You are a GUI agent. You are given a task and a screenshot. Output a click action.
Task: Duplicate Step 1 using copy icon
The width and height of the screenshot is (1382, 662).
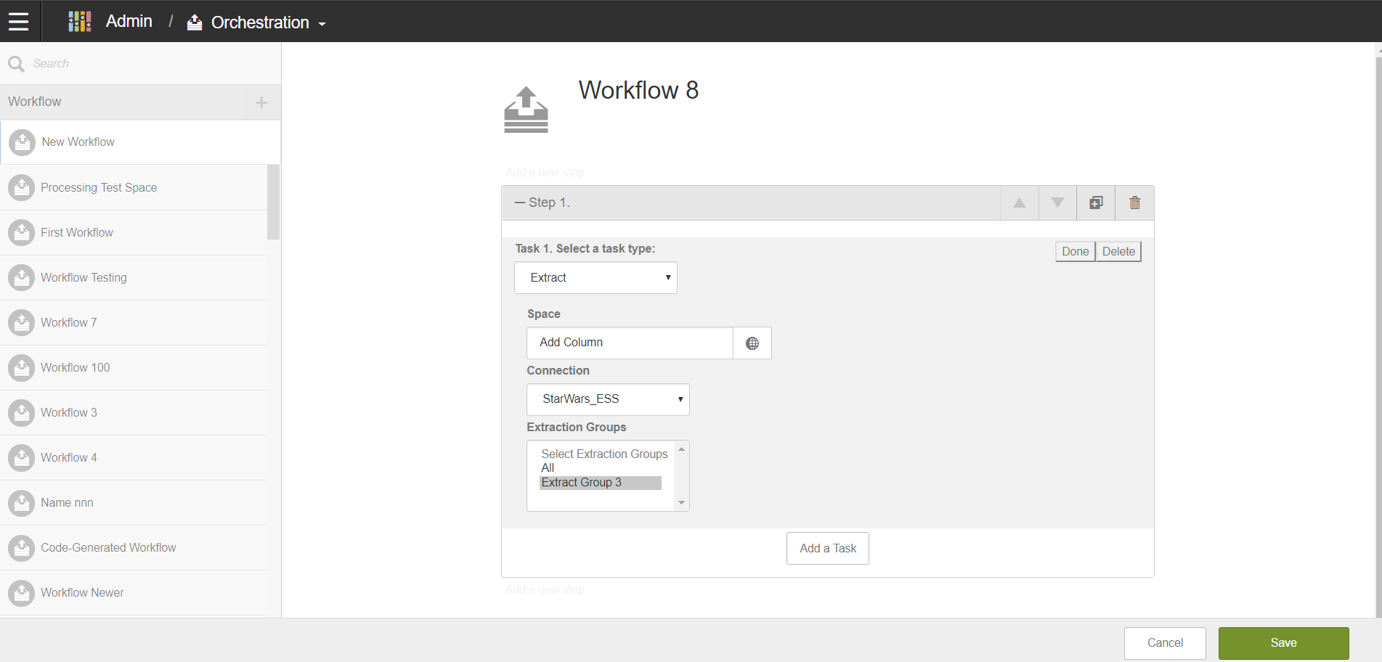1096,203
